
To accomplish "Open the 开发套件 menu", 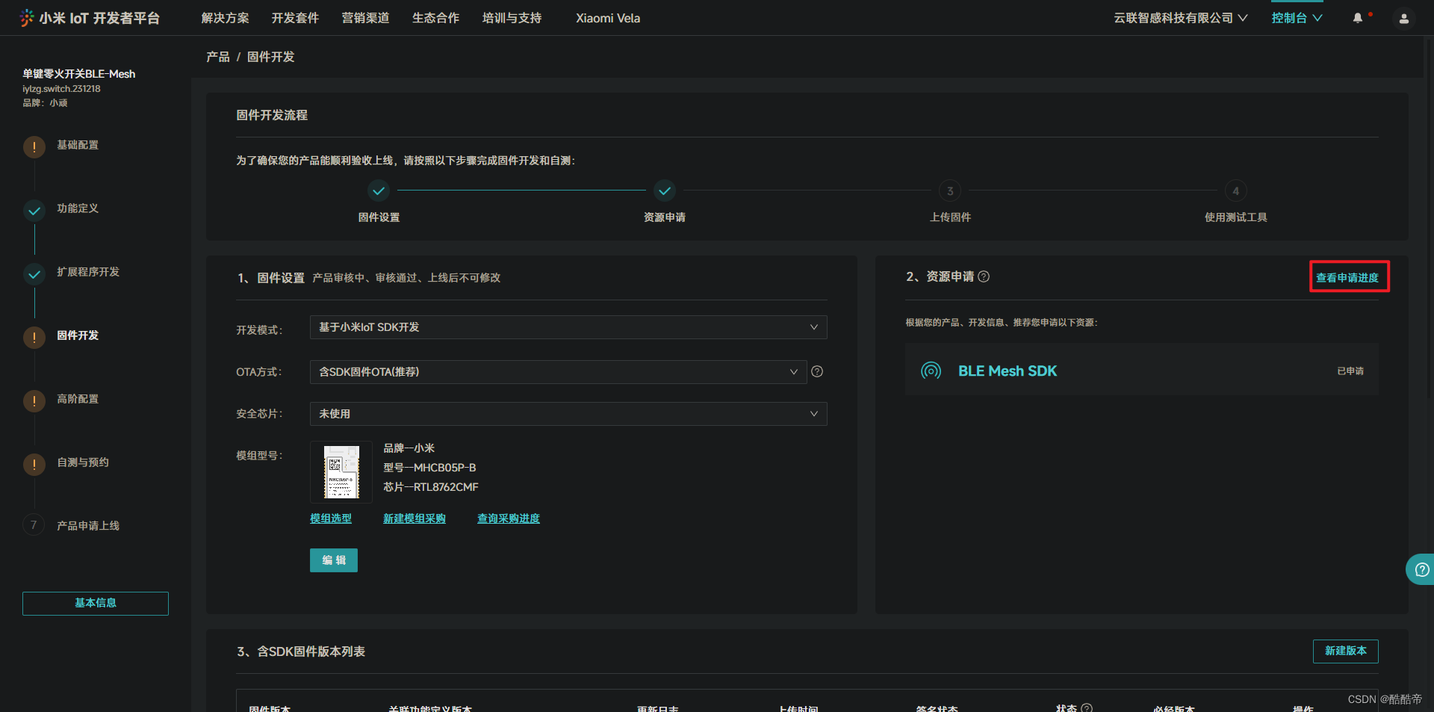I will [295, 18].
